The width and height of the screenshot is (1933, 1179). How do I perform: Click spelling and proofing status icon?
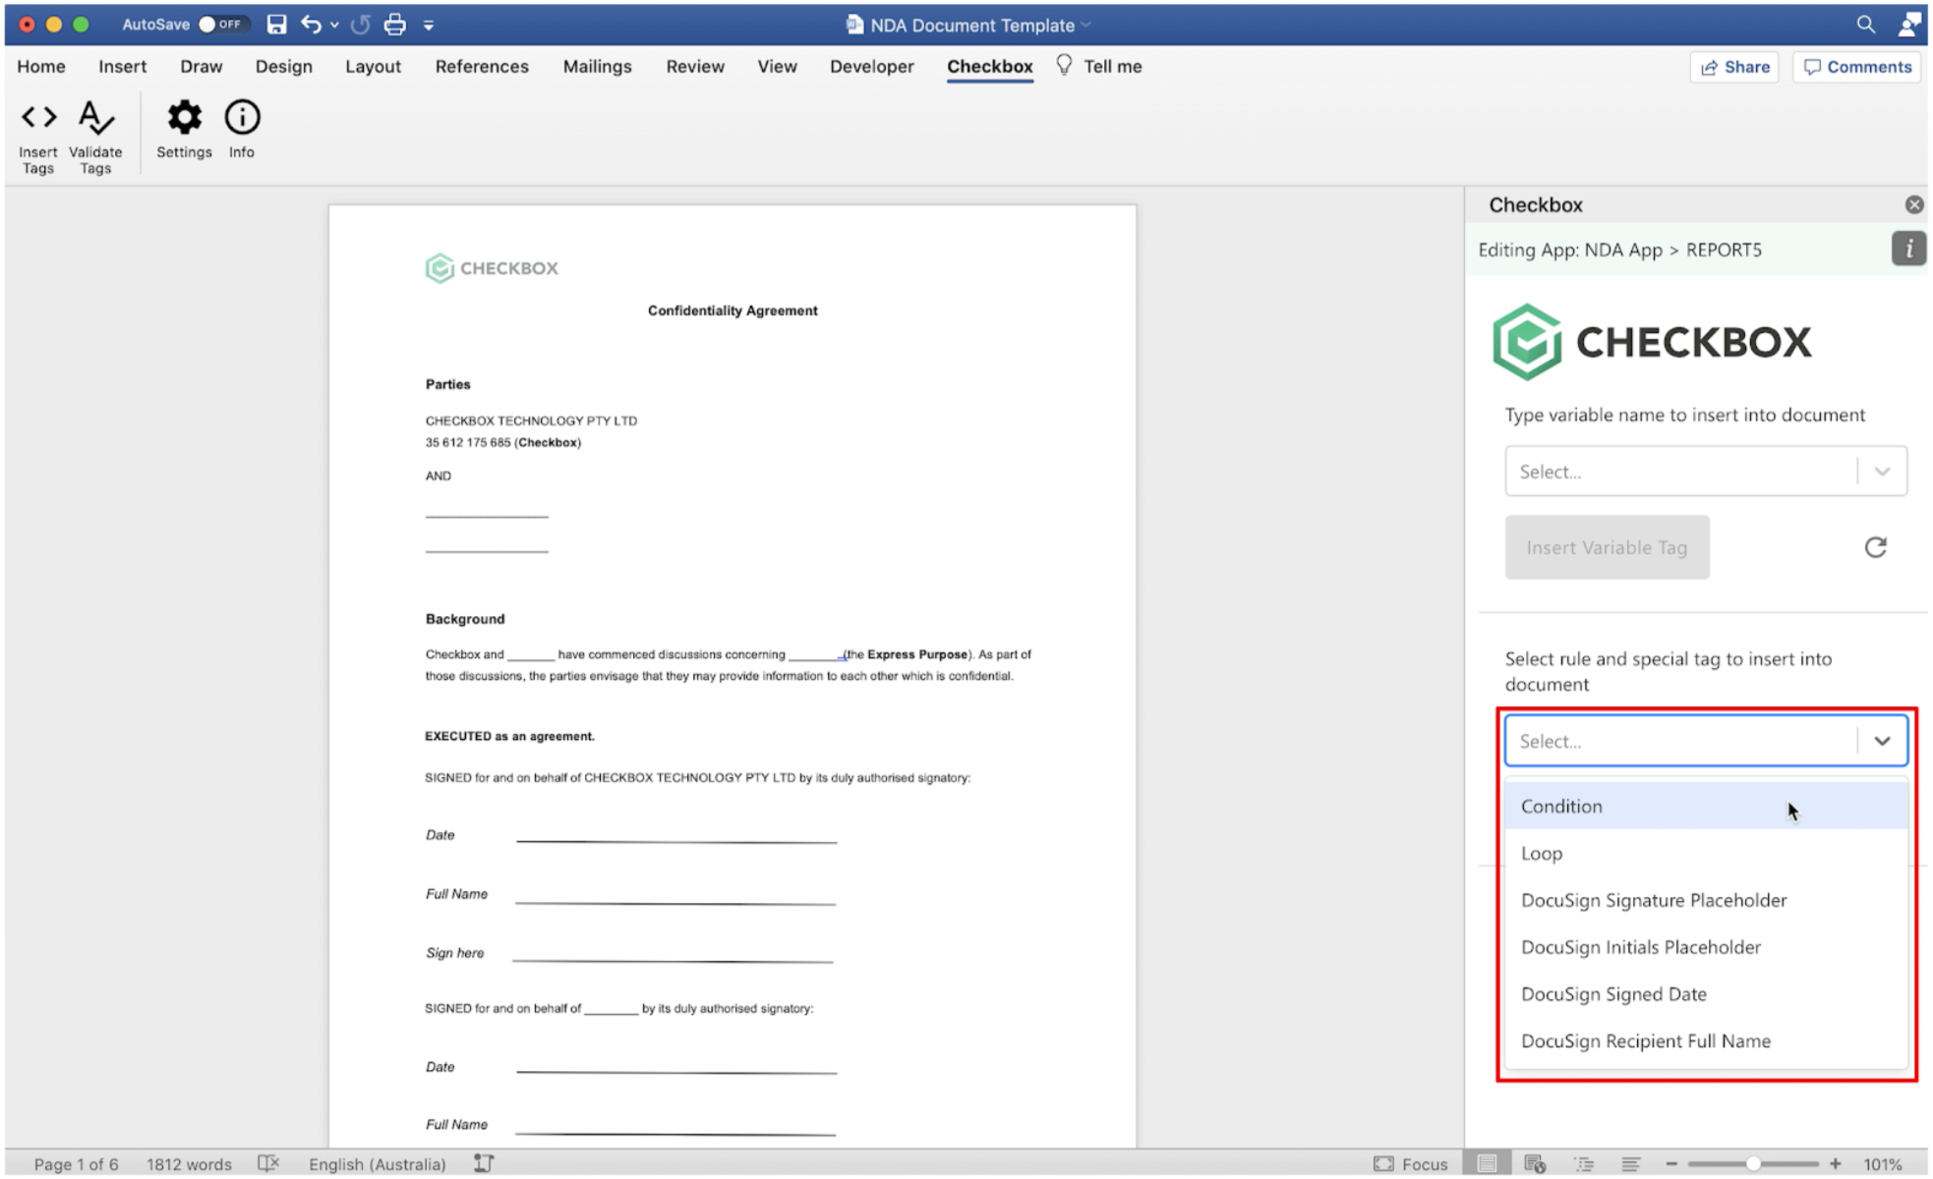point(268,1164)
